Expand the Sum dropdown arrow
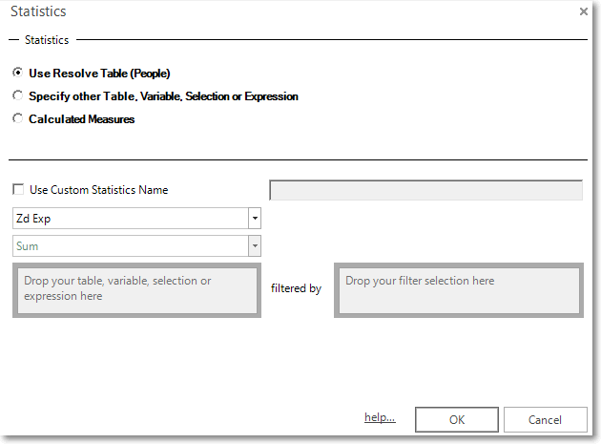The width and height of the screenshot is (601, 444). (255, 246)
